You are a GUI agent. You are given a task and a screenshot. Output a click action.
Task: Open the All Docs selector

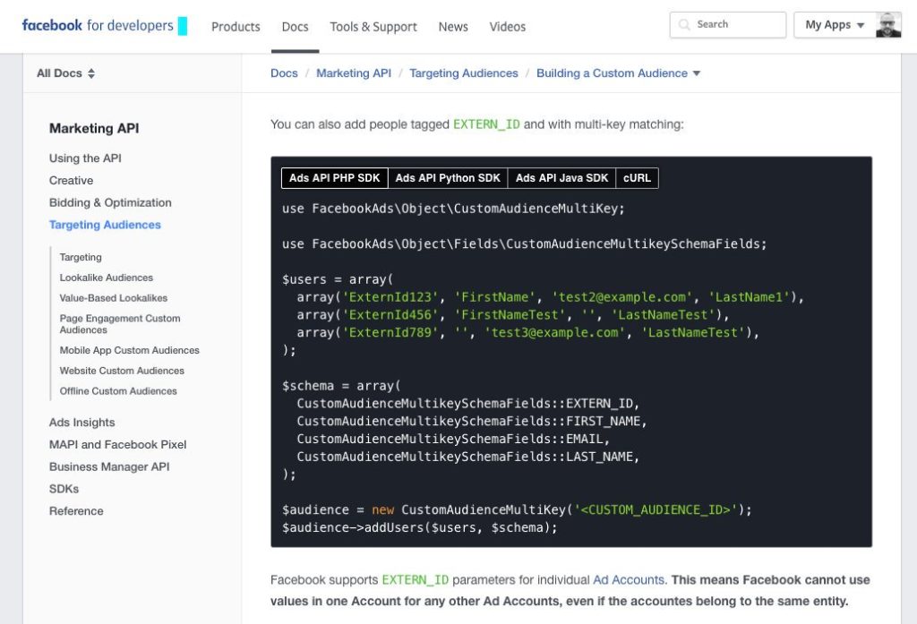65,73
